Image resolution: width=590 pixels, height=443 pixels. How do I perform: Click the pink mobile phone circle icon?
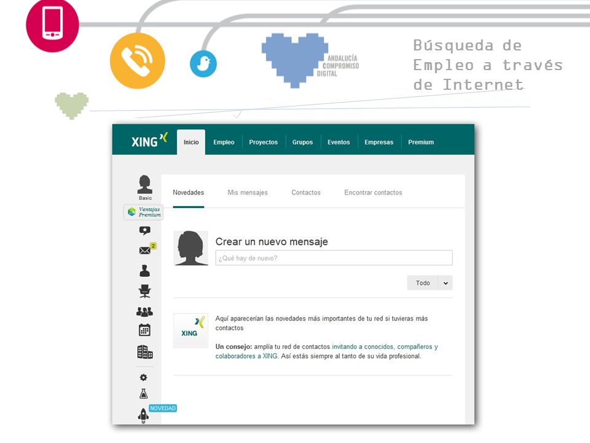point(52,25)
